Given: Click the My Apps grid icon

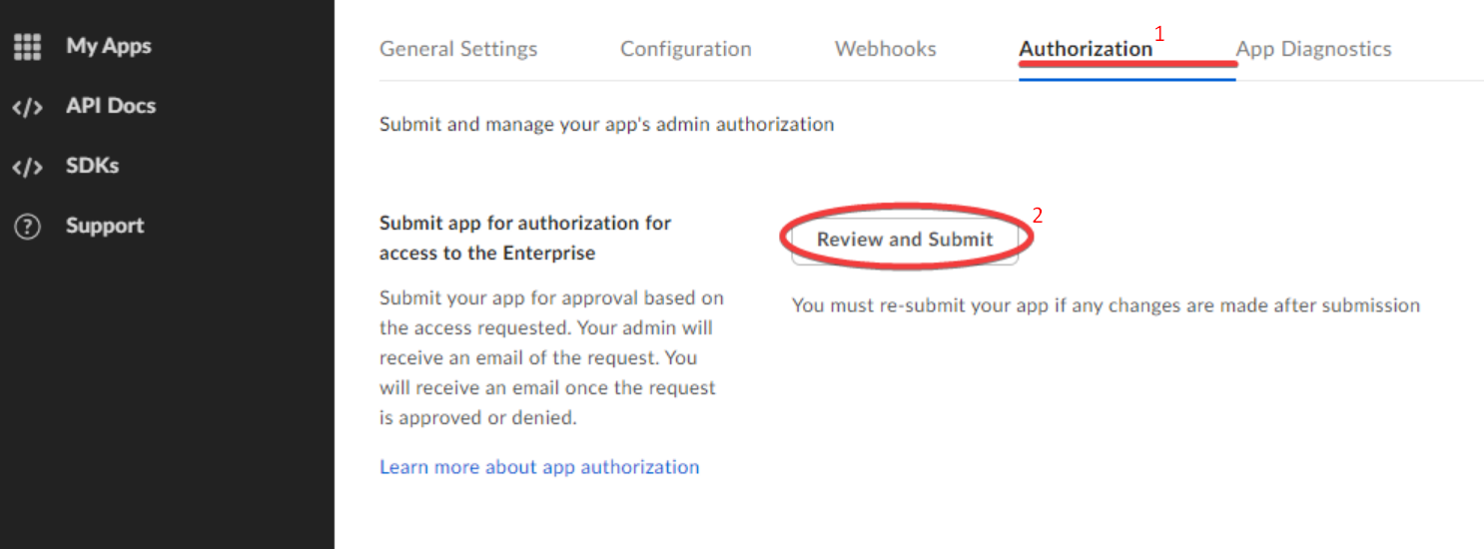Looking at the screenshot, I should [27, 46].
